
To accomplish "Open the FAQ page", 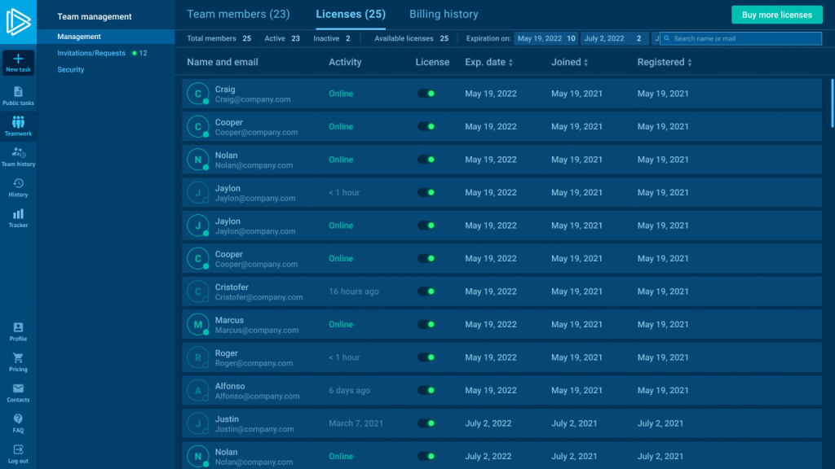I will [18, 423].
